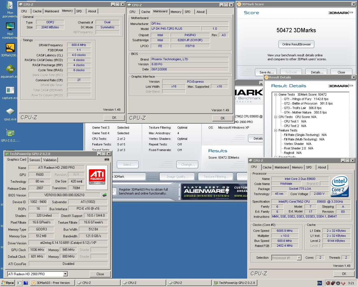Click the volume icon in system tray

[328, 283]
